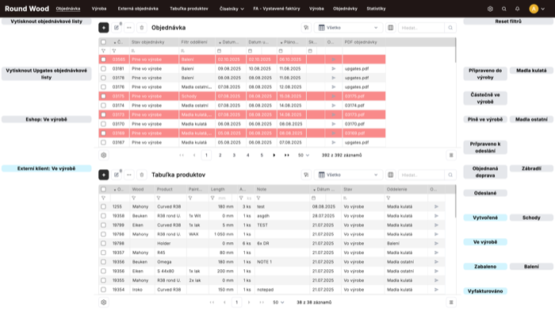The height and width of the screenshot is (312, 555).
Task: Add new record in Objednávka table
Action: 104,28
